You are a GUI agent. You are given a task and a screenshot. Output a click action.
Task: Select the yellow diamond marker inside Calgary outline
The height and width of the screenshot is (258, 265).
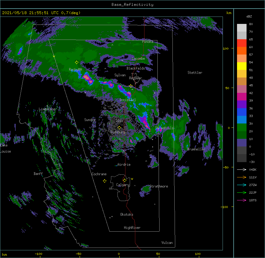(x=125, y=180)
